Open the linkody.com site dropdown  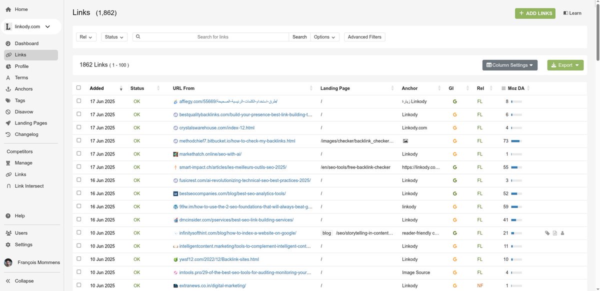pos(31,26)
